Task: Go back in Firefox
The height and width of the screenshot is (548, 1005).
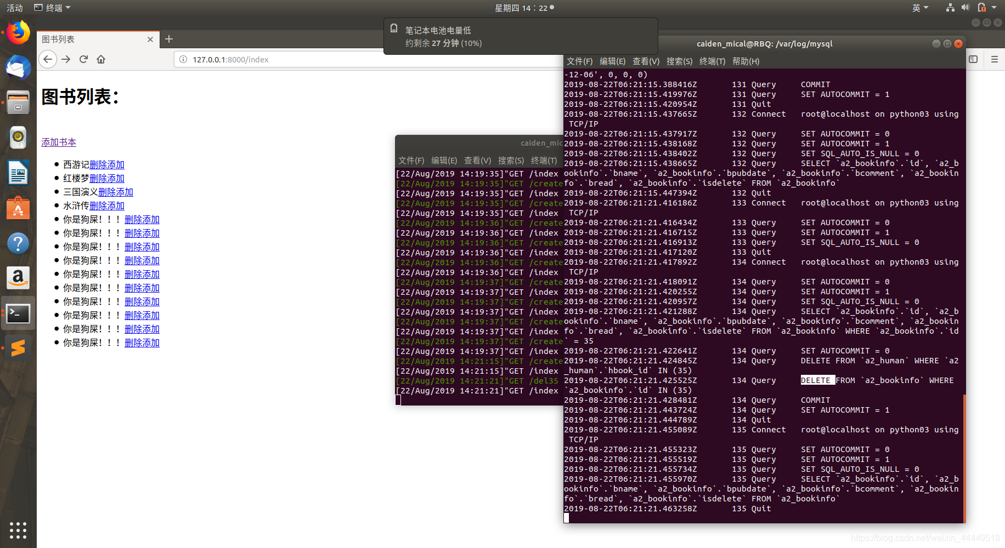Action: [48, 59]
